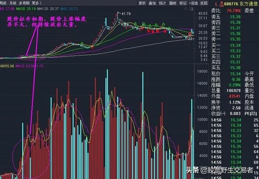This screenshot has width=259, height=179.
Task: Click the L marker icon beside stock code
Action: pyautogui.click(x=217, y=4)
